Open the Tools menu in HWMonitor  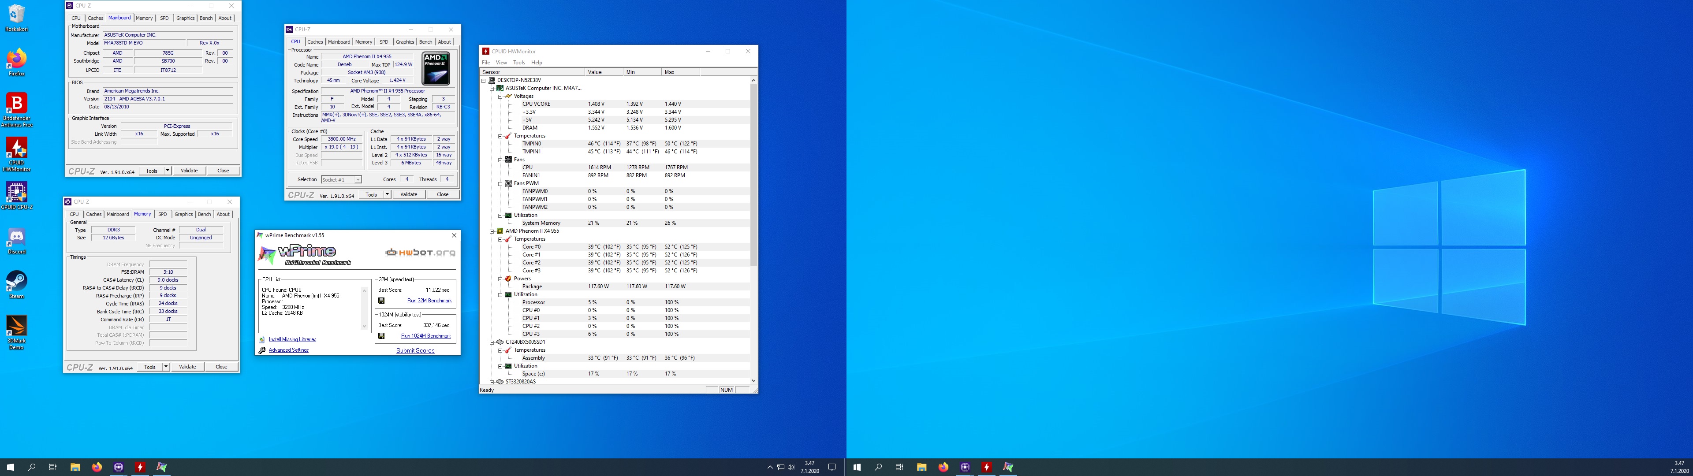pos(519,63)
